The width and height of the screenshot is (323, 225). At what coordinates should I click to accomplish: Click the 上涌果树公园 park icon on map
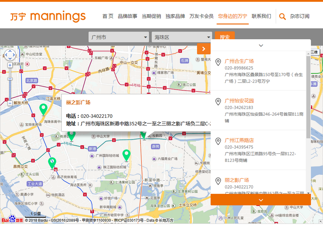tap(111, 182)
